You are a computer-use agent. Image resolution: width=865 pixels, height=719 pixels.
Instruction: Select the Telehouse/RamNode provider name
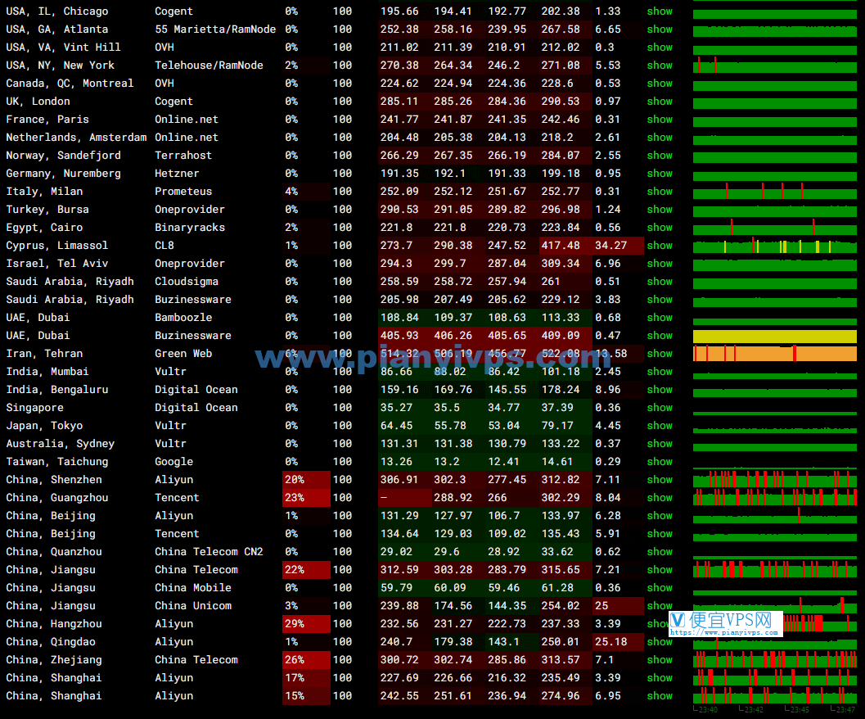(209, 66)
